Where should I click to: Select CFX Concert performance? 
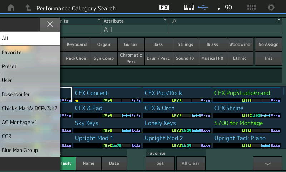click(107, 95)
